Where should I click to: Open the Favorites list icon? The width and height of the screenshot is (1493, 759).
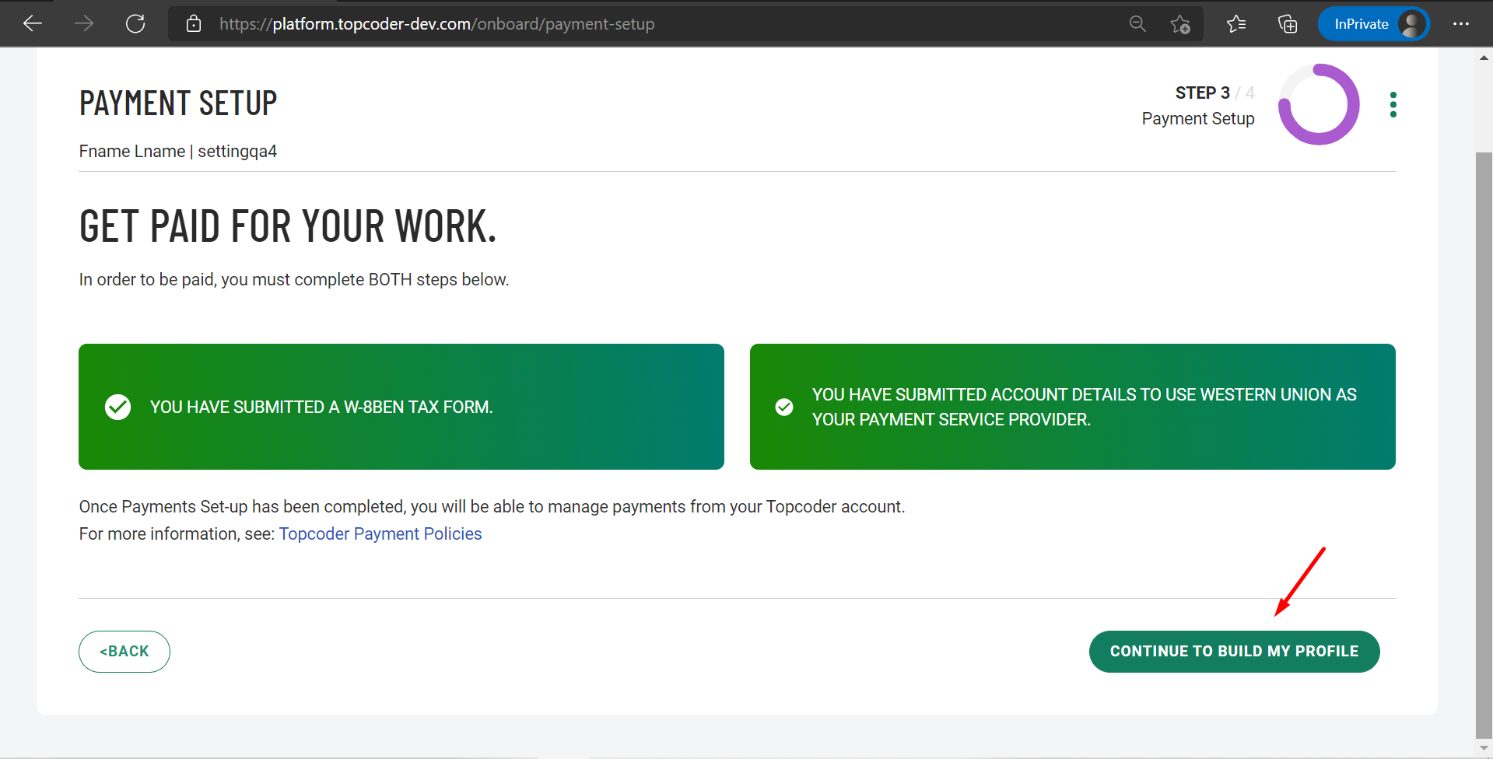tap(1235, 23)
